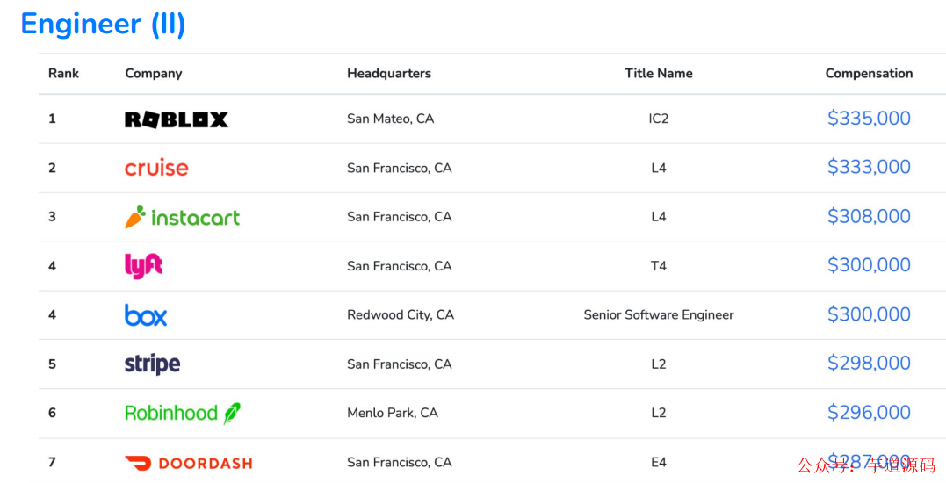Open Roblox's $335,000 compensation link
Viewport: 946px width, 483px height.
coord(869,119)
